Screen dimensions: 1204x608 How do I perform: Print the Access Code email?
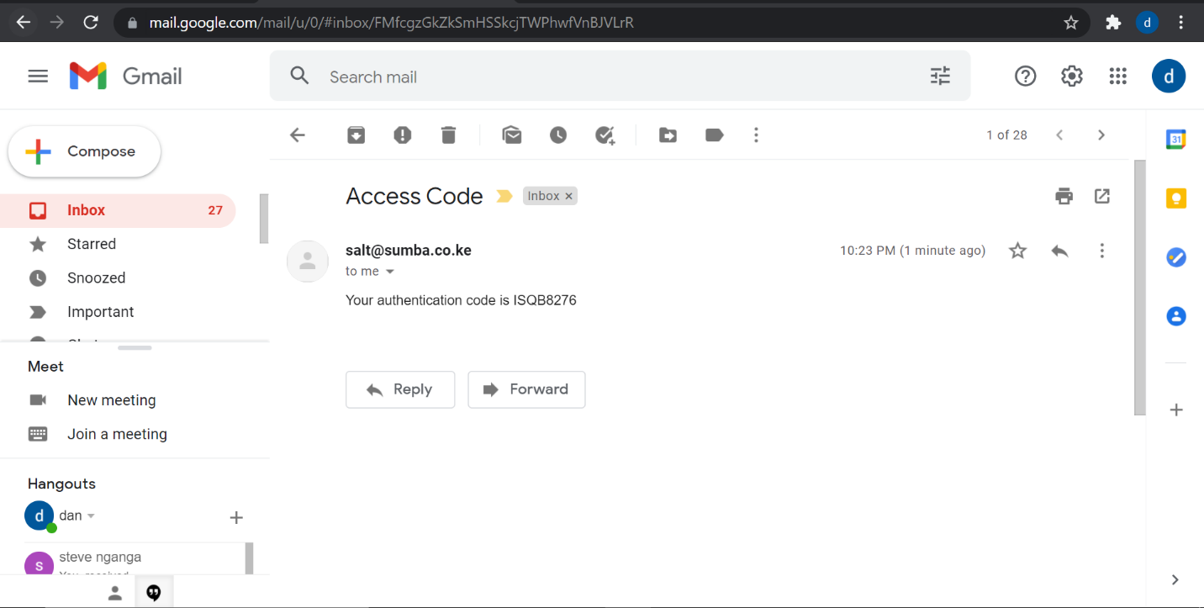[x=1064, y=196]
